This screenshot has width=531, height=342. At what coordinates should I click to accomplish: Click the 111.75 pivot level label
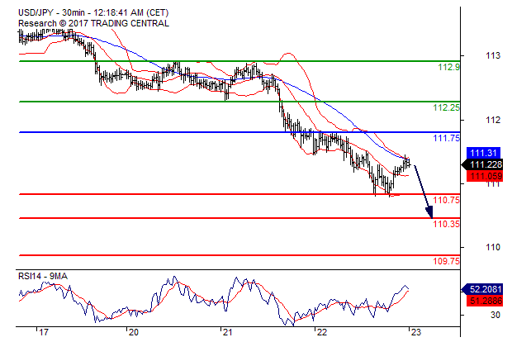tap(446, 139)
